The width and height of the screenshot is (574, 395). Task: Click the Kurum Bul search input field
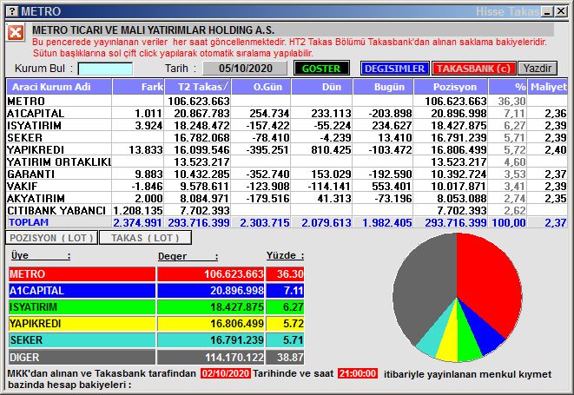coord(105,69)
